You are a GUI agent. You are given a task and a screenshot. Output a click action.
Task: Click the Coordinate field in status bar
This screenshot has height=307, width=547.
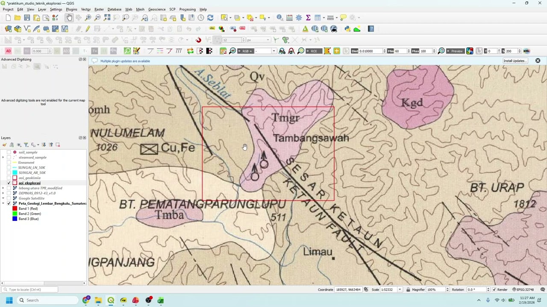click(x=348, y=290)
